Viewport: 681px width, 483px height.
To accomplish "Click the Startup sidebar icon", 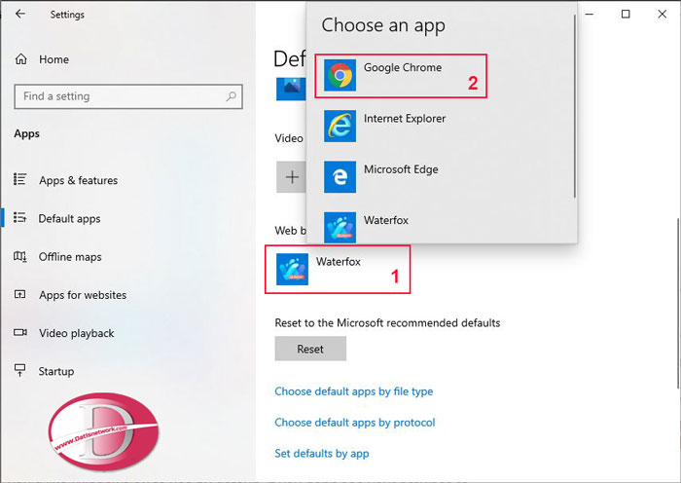I will (20, 370).
